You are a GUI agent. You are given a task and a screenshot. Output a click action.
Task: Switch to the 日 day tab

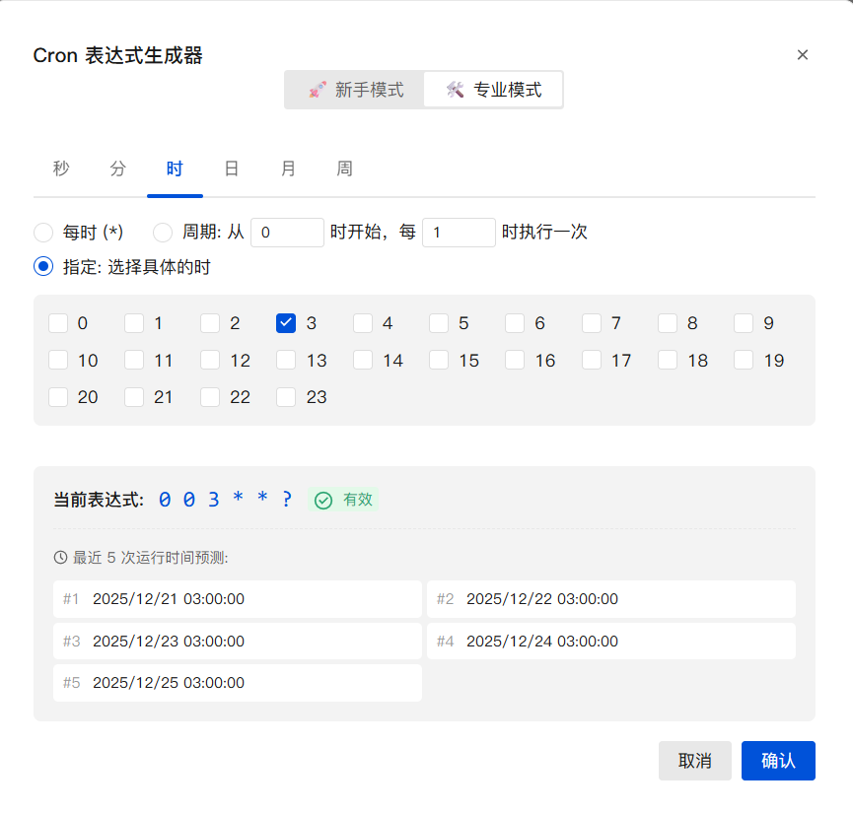(x=232, y=169)
